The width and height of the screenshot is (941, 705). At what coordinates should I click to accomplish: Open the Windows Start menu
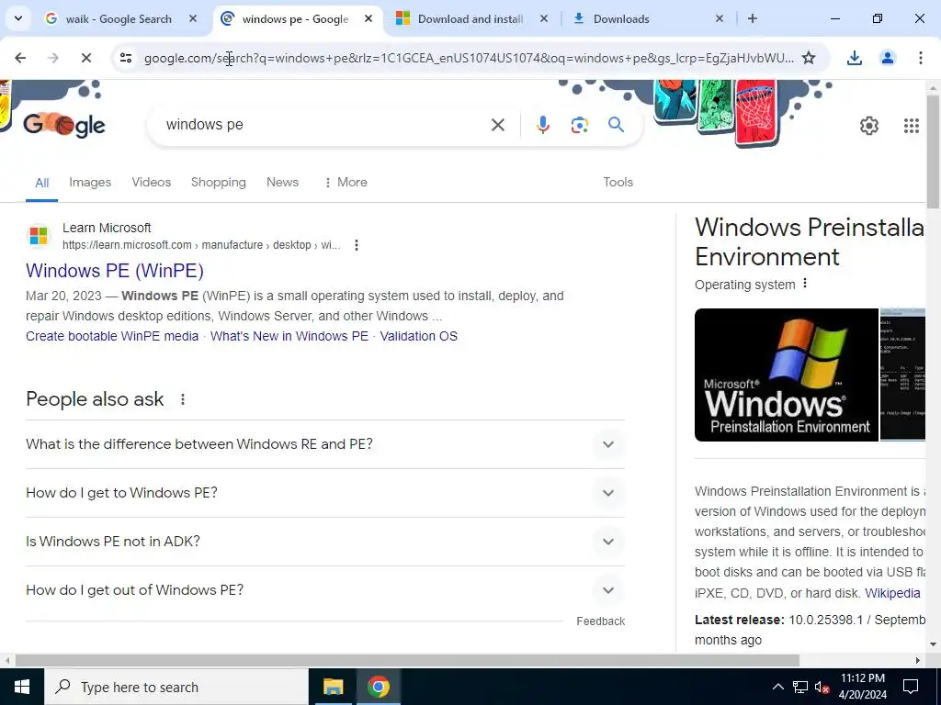pos(22,687)
